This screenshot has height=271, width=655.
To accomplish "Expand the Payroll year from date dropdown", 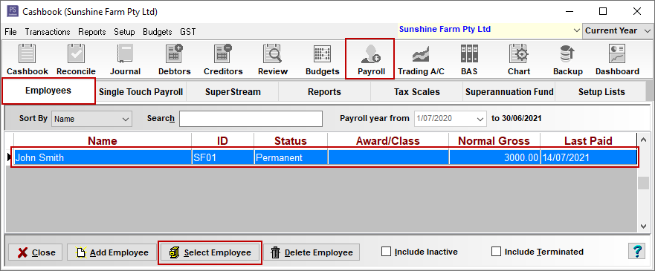I will pyautogui.click(x=480, y=119).
